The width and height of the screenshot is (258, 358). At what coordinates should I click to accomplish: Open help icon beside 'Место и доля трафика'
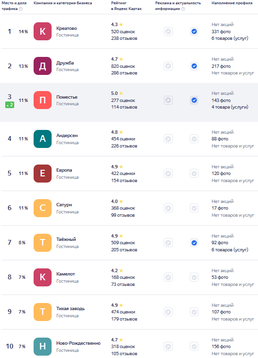click(21, 9)
